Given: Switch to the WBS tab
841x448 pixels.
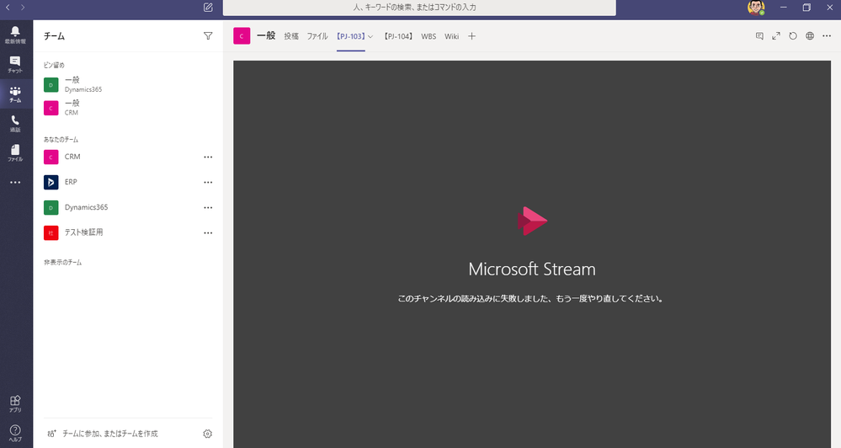Looking at the screenshot, I should [428, 36].
